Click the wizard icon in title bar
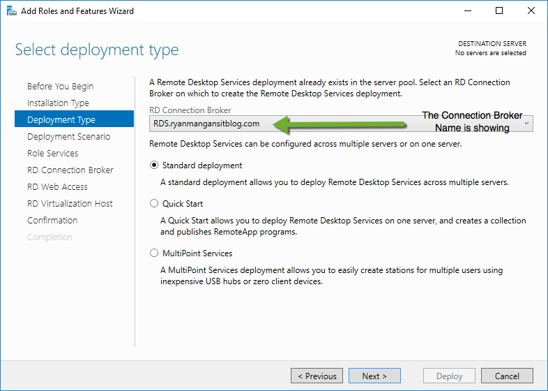 [12, 11]
